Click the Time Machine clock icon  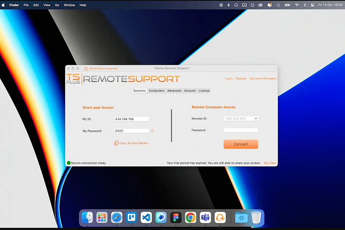coord(278,5)
